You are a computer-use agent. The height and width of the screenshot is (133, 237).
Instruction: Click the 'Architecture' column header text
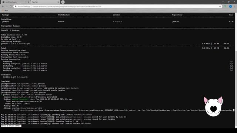tap(64, 15)
